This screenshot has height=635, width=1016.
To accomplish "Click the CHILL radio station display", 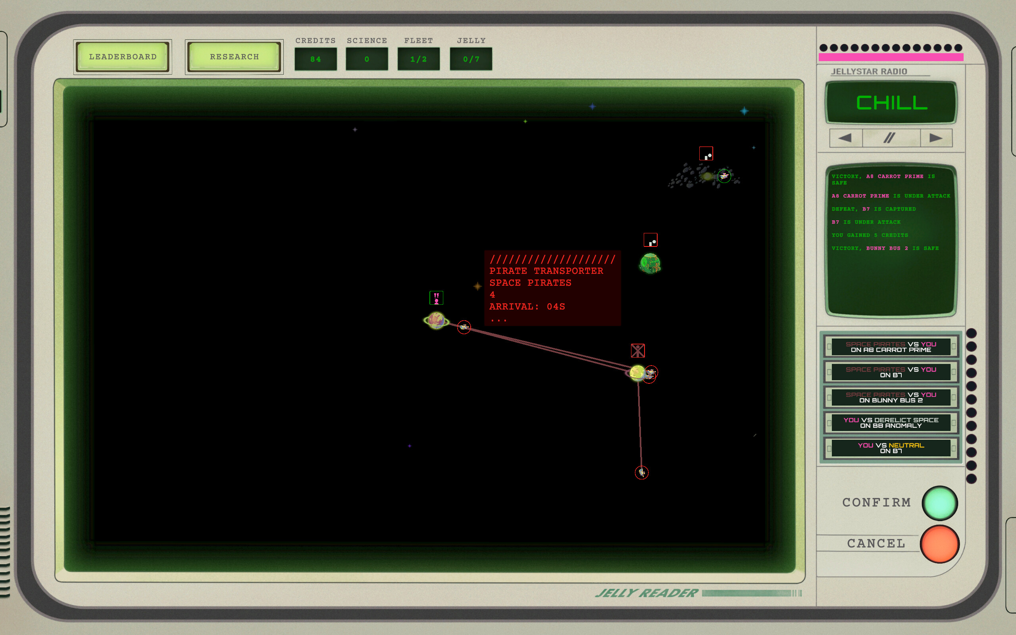I will coord(891,103).
